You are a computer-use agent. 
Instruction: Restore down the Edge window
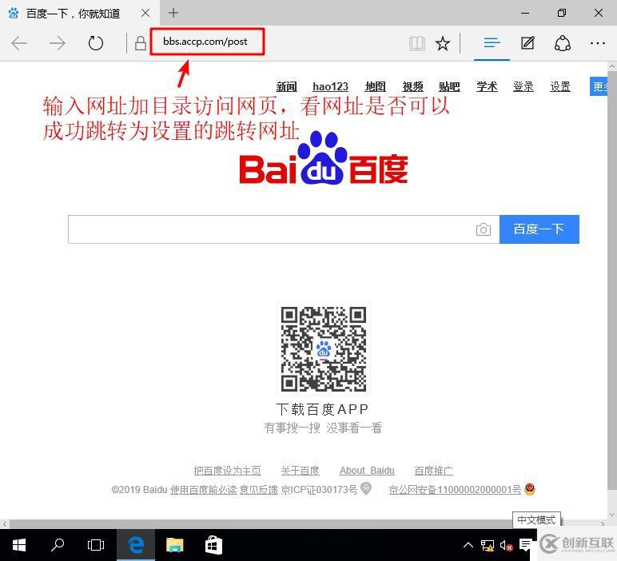562,13
